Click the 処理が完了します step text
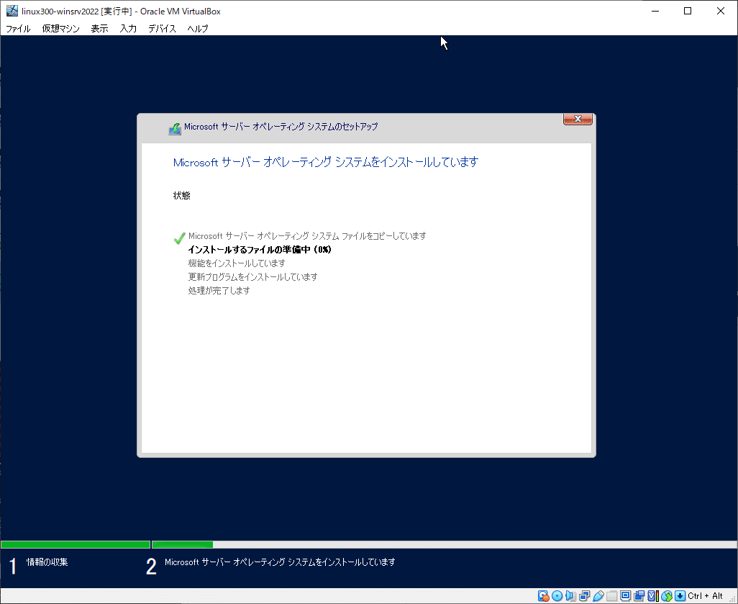The height and width of the screenshot is (604, 738). coord(219,291)
